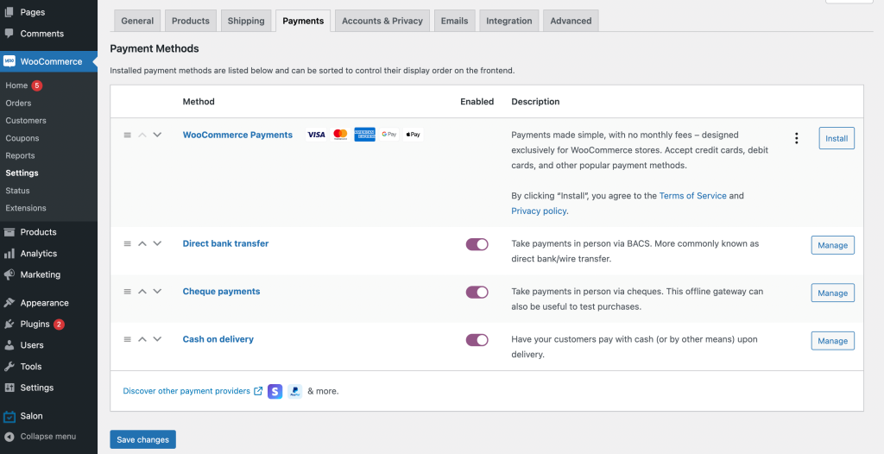Image resolution: width=884 pixels, height=454 pixels.
Task: Open the WooCommerce Coupons submenu
Action: coord(22,138)
